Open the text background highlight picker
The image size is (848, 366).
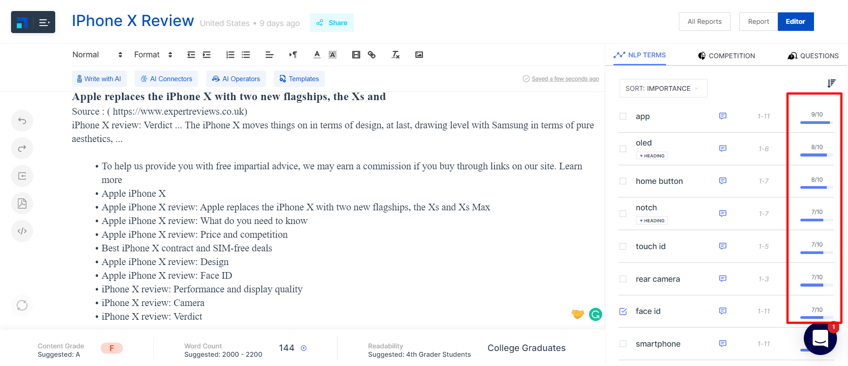point(333,55)
